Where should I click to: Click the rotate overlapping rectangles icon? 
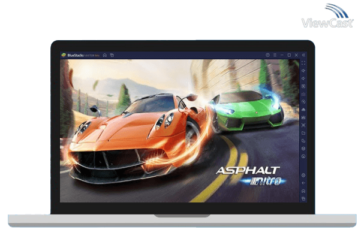(x=303, y=141)
